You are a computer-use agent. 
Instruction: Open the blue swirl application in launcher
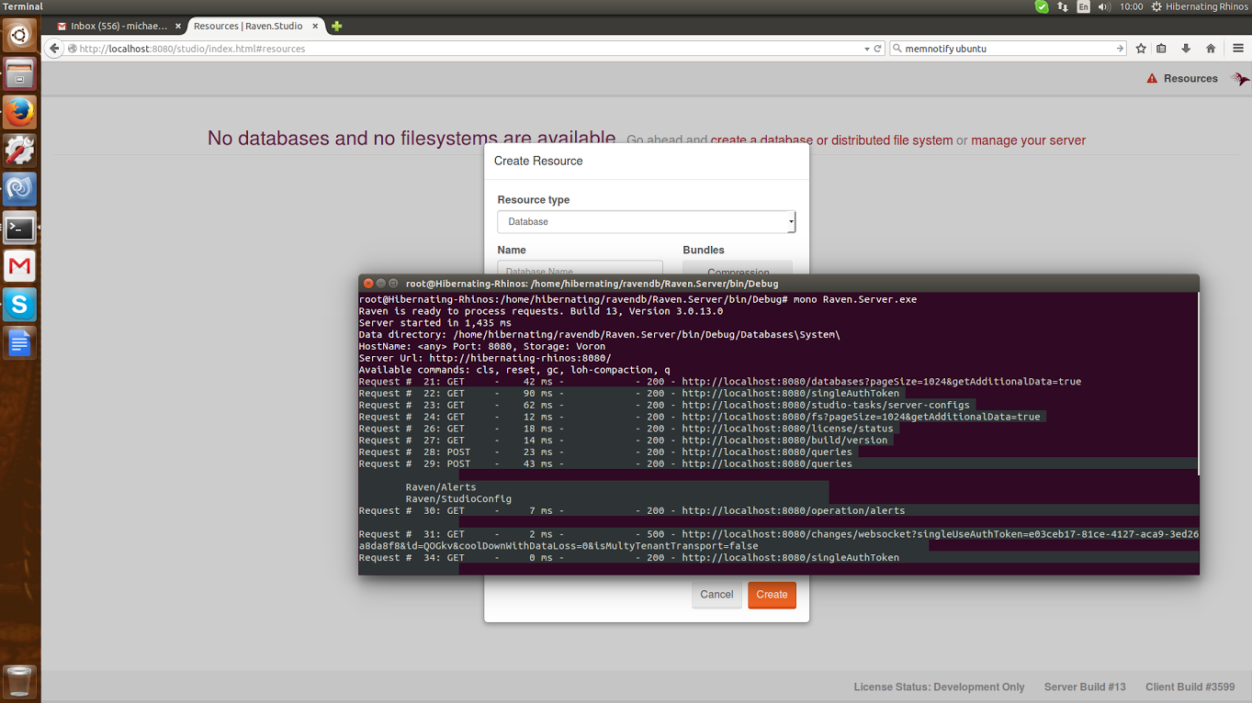point(19,190)
